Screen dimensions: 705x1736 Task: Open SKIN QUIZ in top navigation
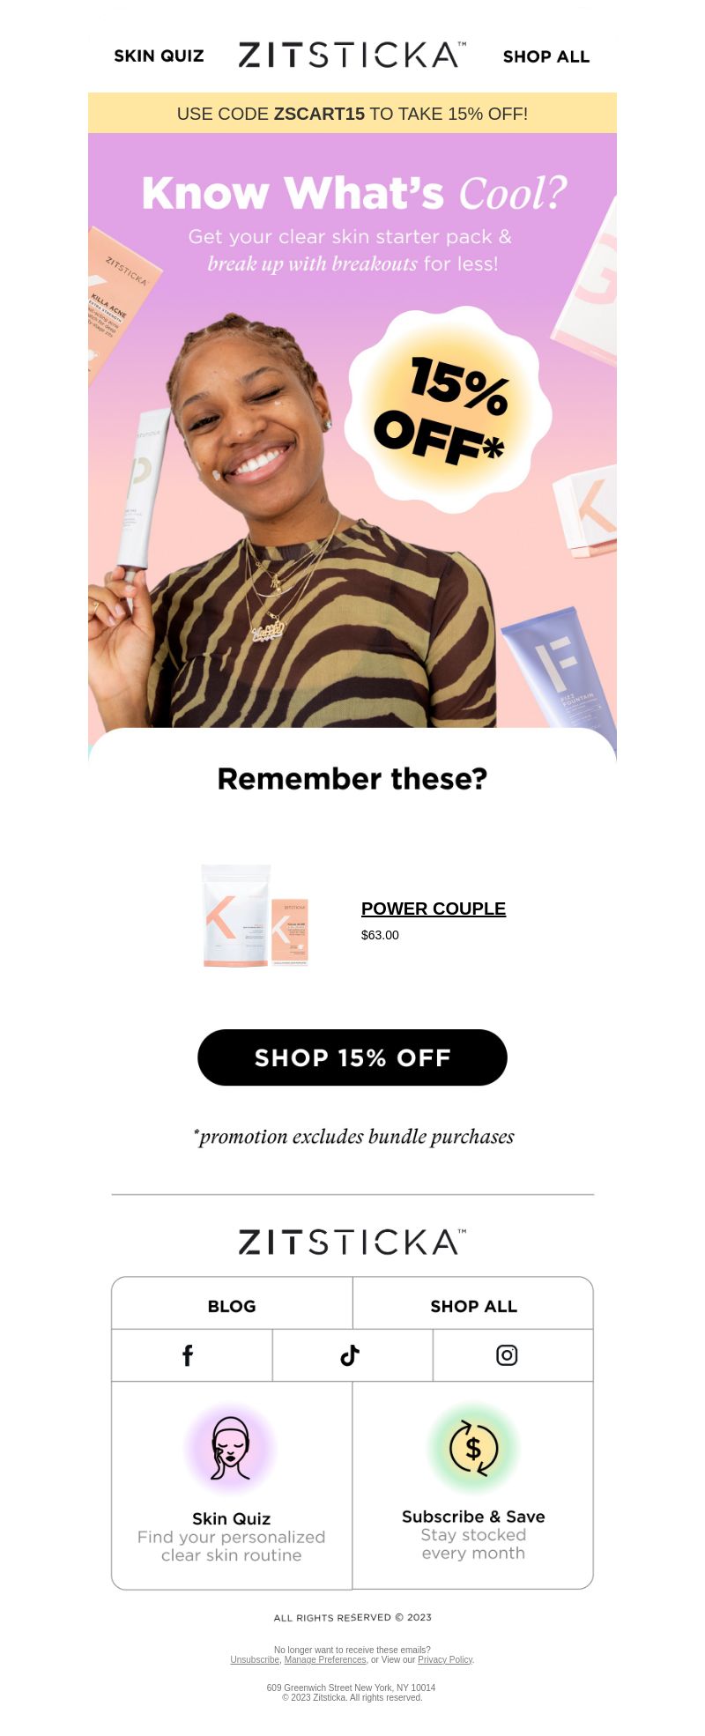159,56
